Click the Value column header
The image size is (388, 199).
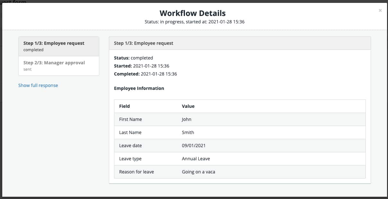188,106
